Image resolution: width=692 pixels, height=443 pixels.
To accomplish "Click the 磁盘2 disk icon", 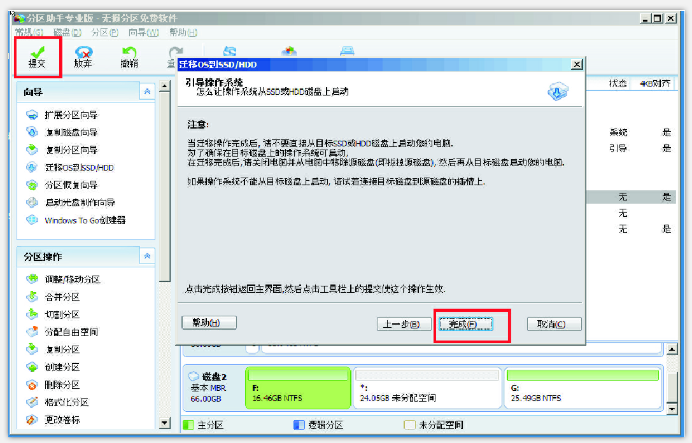I will 194,376.
